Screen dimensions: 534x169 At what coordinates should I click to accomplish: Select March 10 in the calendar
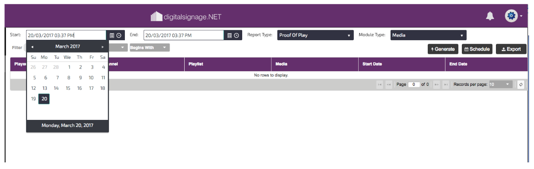(x=91, y=78)
